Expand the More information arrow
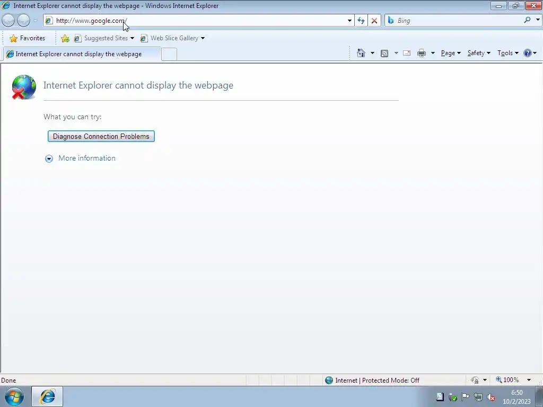Screen dimensions: 543x407 [49, 158]
